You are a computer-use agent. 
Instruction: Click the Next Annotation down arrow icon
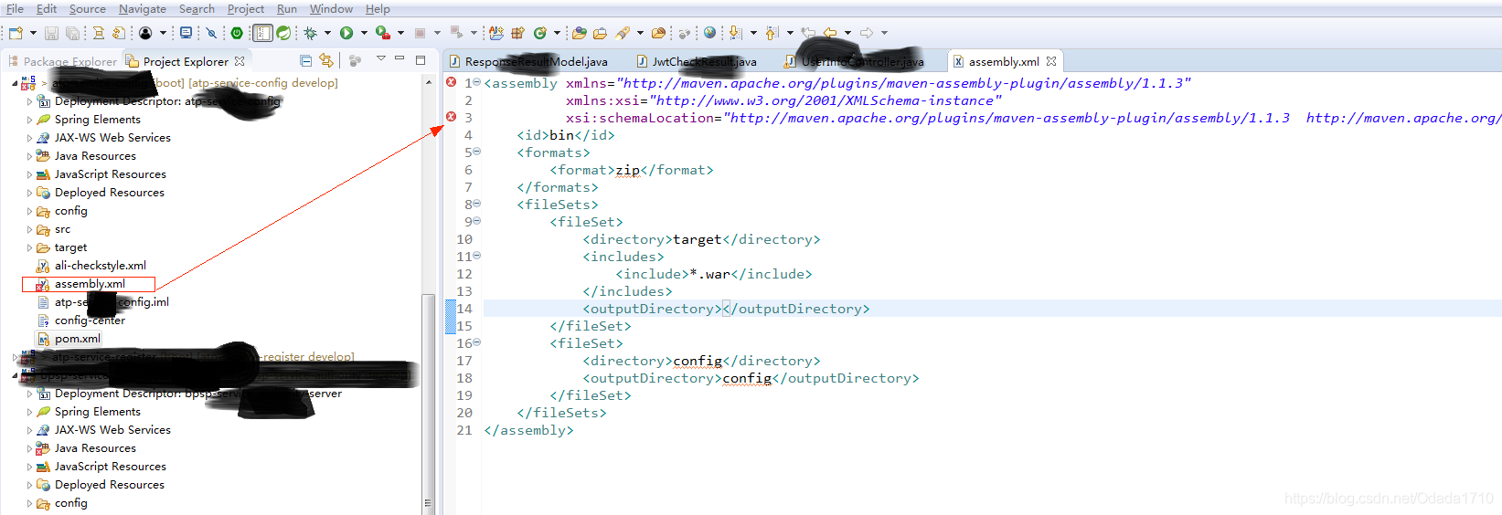point(735,33)
